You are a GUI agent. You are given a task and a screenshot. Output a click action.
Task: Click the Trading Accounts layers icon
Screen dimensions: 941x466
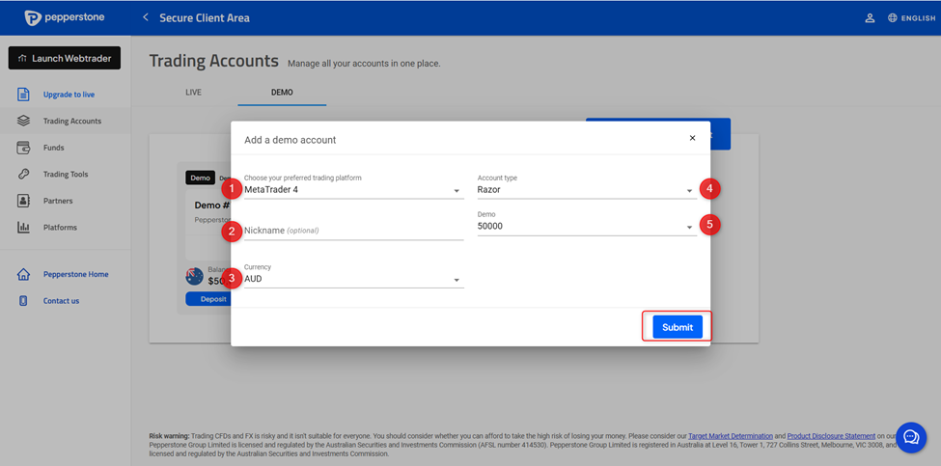23,122
